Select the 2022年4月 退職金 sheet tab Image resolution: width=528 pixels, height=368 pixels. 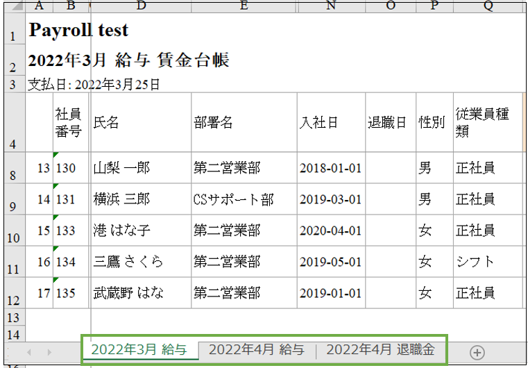point(380,350)
